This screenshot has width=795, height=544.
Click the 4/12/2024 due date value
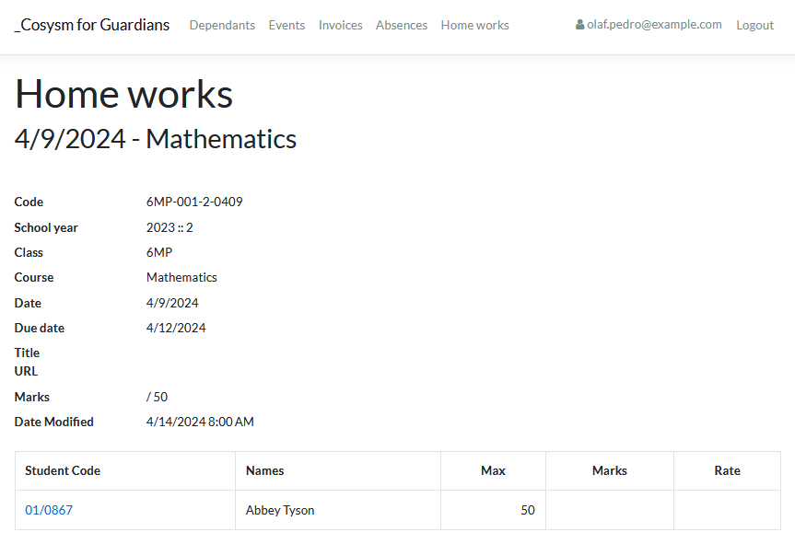[x=176, y=328]
